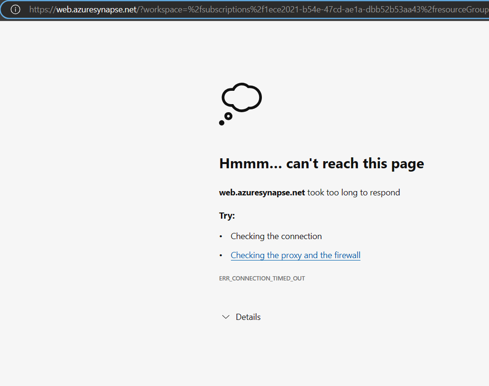Click the thought bubble error icon

(x=240, y=104)
